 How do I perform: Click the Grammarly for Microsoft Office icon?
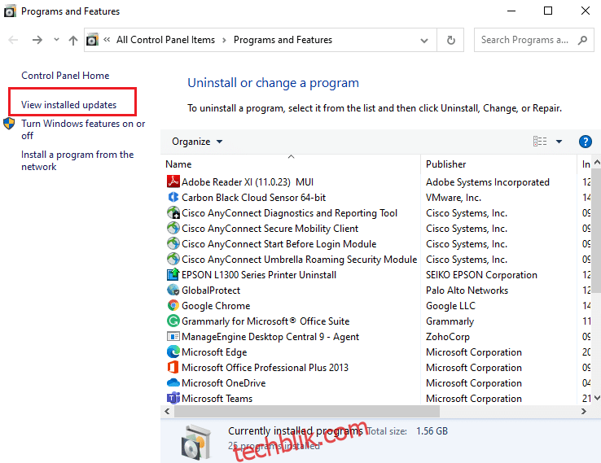pyautogui.click(x=173, y=321)
